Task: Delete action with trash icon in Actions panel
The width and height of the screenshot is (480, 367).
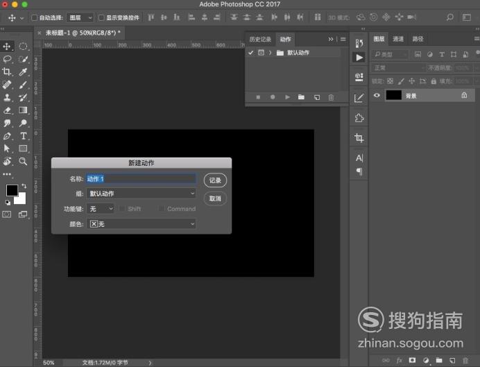Action: coord(331,97)
